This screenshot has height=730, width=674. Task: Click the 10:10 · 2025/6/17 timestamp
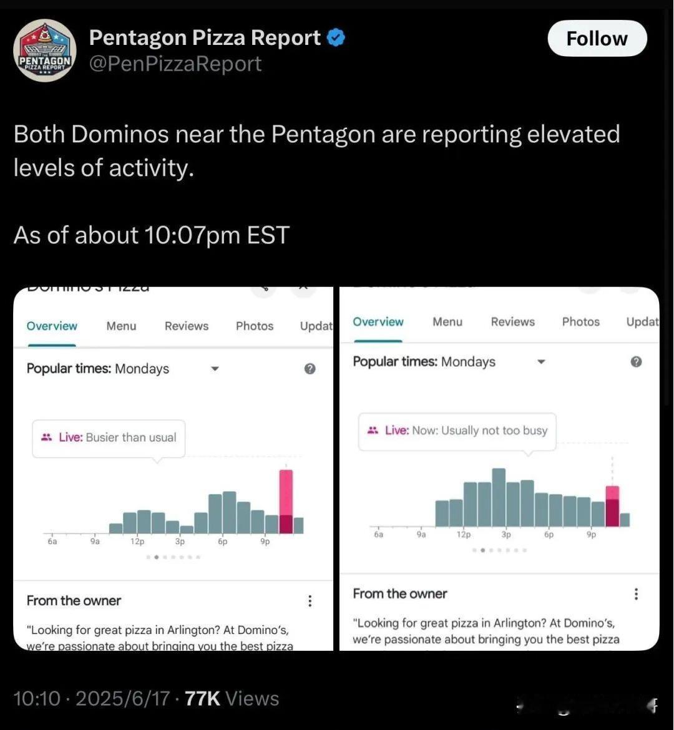pyautogui.click(x=92, y=698)
